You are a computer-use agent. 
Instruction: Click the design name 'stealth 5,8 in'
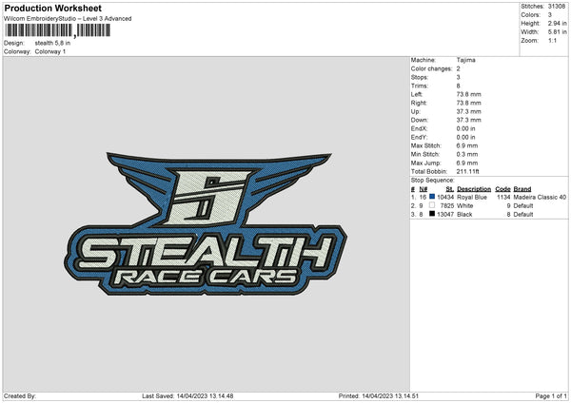(52, 43)
